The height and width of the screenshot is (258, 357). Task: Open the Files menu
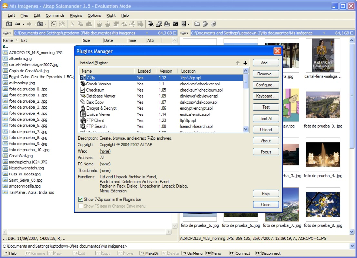coord(24,15)
